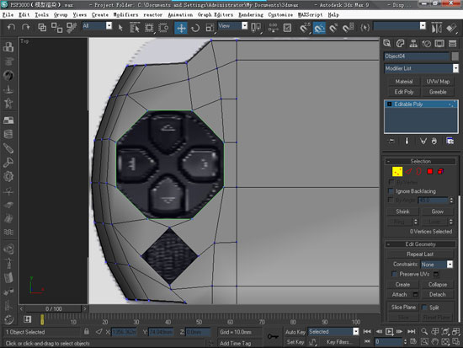Open the Constraints None dropdown
The width and height of the screenshot is (463, 348).
pyautogui.click(x=436, y=265)
